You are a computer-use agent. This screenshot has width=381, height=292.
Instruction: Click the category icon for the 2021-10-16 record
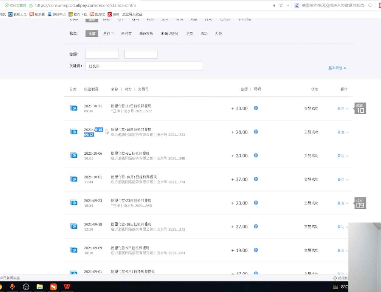pos(74,132)
